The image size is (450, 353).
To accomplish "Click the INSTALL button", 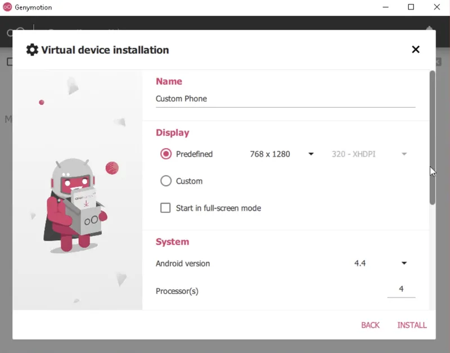I will (x=412, y=326).
